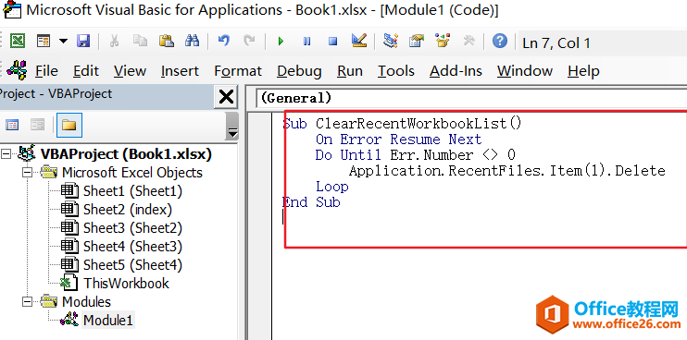Open the Help menu
This screenshot has height=340, width=687.
pyautogui.click(x=583, y=71)
